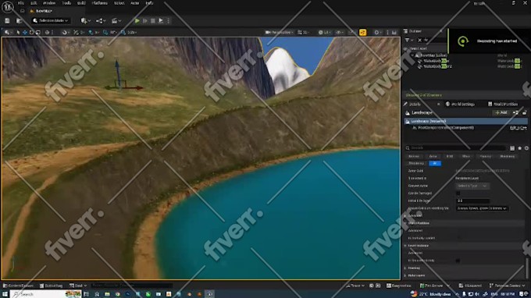Switch to the World Settings tab

(461, 105)
